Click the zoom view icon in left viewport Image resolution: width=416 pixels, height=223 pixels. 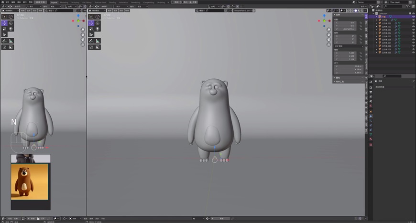83,30
